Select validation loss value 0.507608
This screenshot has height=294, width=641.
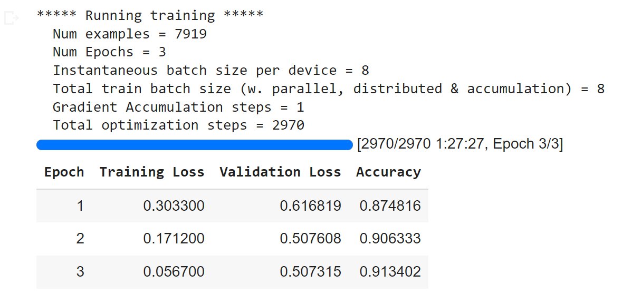pos(310,239)
